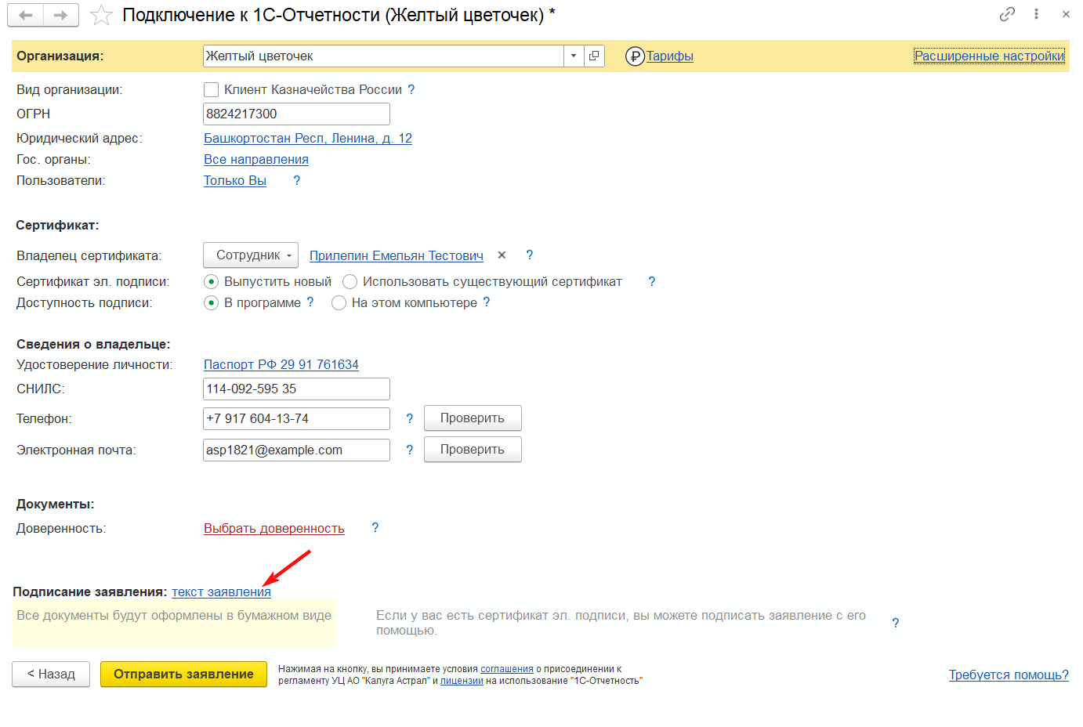Show help beside the Телефон field
This screenshot has height=727, width=1083.
pos(409,418)
